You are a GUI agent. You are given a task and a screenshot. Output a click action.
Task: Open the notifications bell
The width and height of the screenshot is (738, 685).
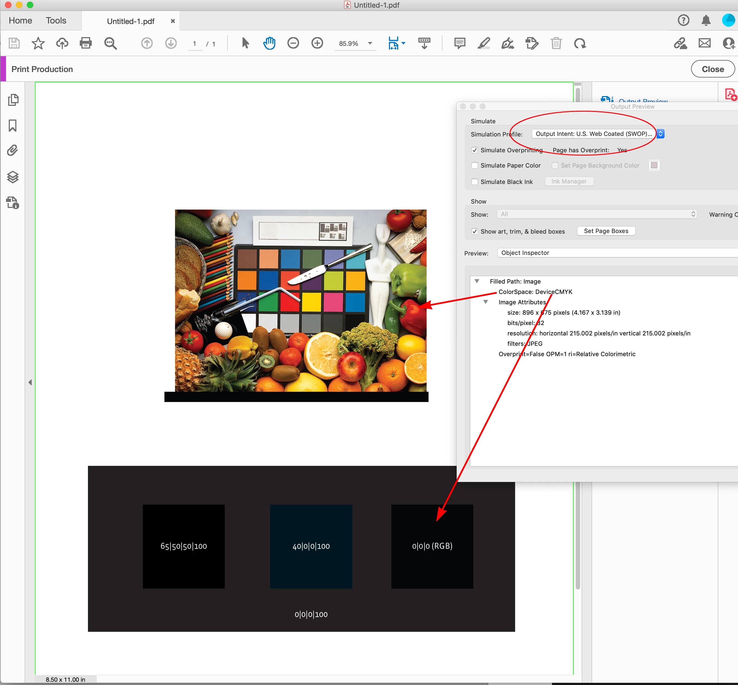coord(706,20)
